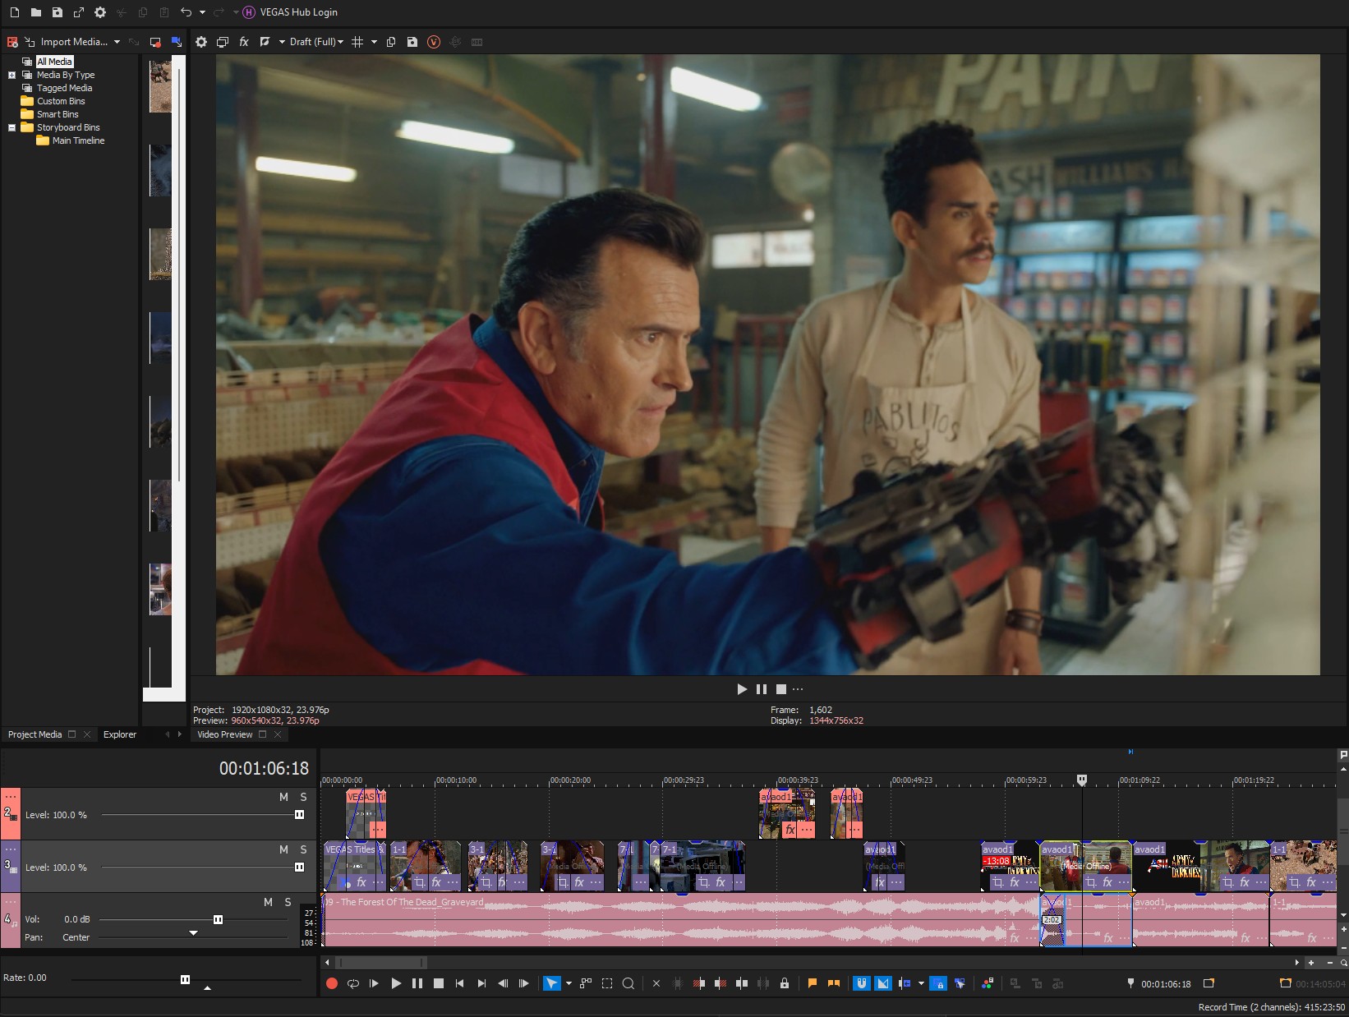Click the Record button in the transport bar
This screenshot has width=1349, height=1017.
click(x=332, y=983)
